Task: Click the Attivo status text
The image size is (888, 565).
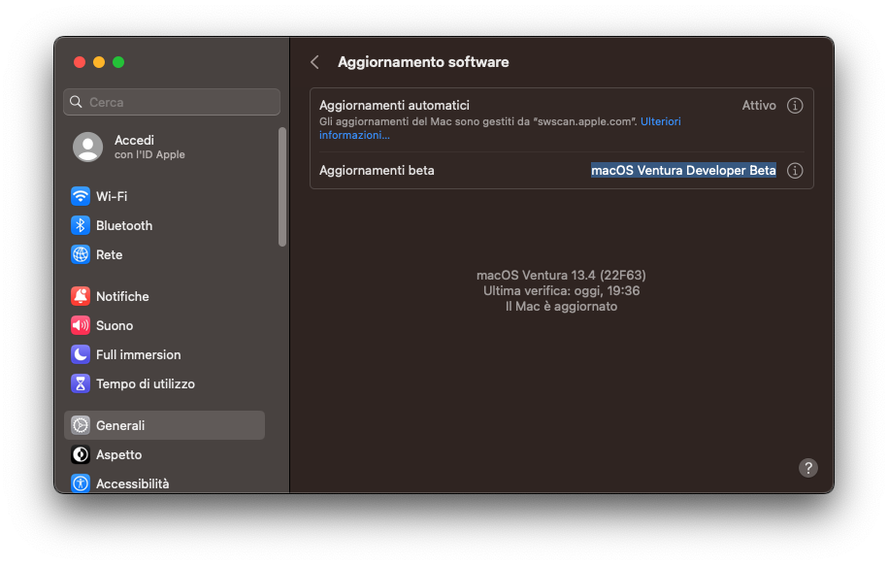Action: (x=759, y=106)
